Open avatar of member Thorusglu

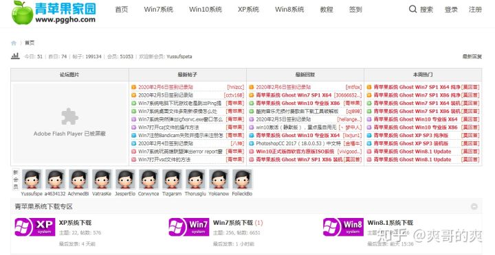tap(195, 179)
